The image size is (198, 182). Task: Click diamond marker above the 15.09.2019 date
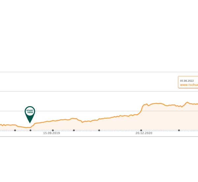[53, 130]
